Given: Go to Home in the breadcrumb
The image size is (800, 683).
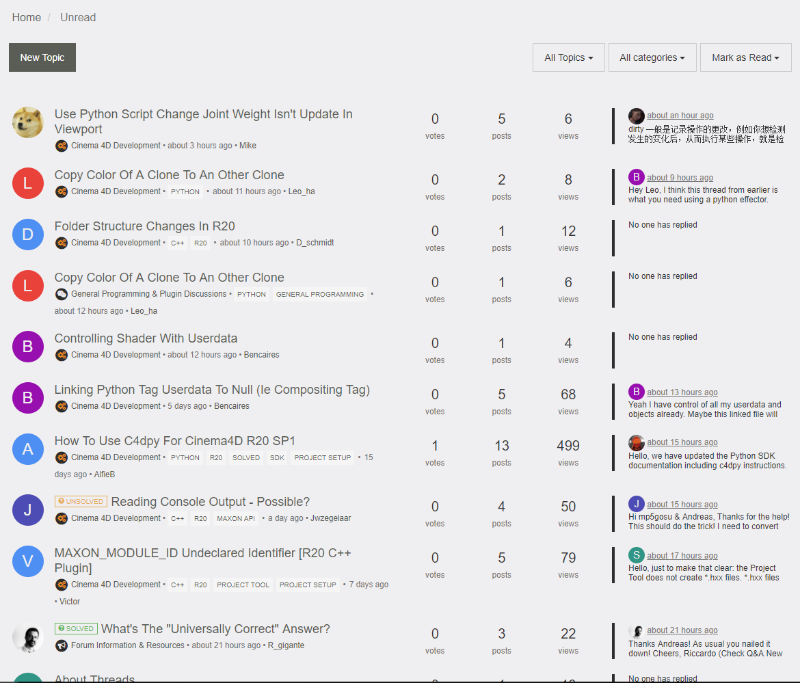Looking at the screenshot, I should click(x=27, y=17).
